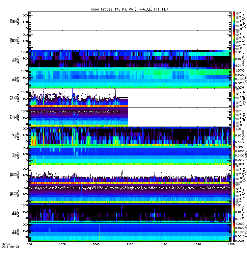This screenshot has width=247, height=263.
Task: Click the color bar beside thd fbk edc12 panel
Action: point(234,136)
